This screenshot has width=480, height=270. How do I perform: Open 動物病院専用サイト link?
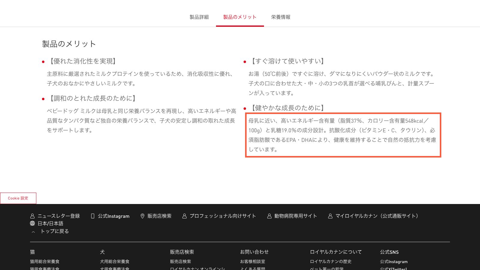click(x=295, y=216)
